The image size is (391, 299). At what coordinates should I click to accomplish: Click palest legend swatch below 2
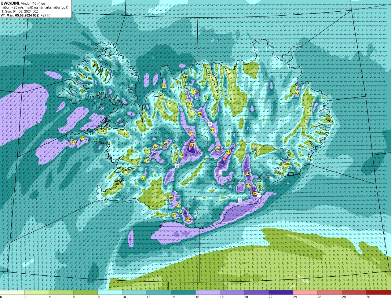click(12, 293)
